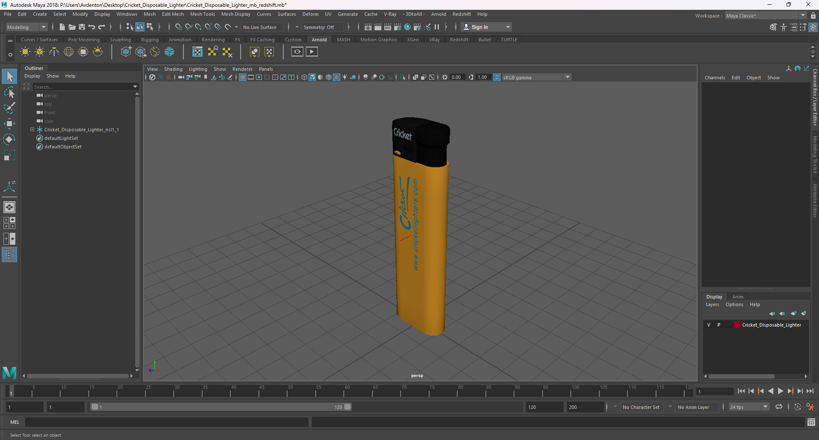Click the Arnold Render play shelf icon
Screen dimensions: 819x440
click(x=312, y=52)
